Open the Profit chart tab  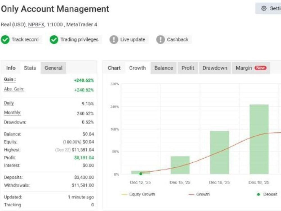188,68
